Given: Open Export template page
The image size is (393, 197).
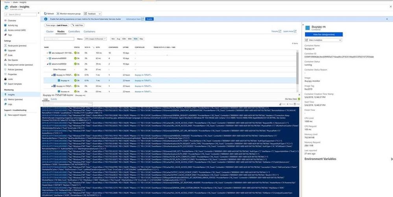Looking at the screenshot, I should 15,84.
